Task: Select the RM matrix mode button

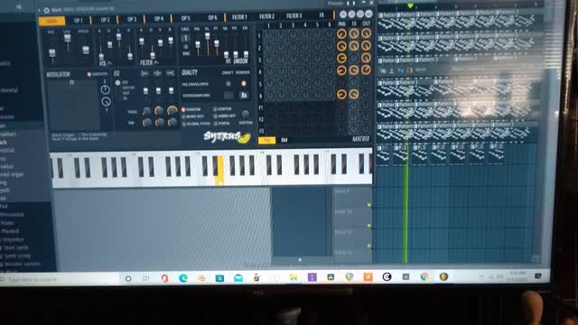Action: 284,140
